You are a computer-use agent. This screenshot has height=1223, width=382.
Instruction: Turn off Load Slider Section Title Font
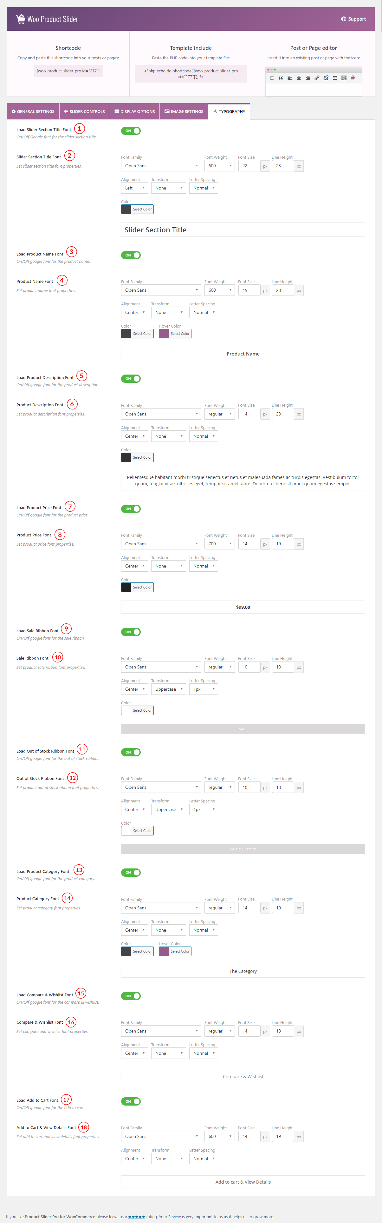tap(131, 130)
